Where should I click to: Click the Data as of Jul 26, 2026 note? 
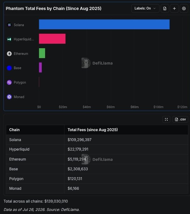click(41, 210)
